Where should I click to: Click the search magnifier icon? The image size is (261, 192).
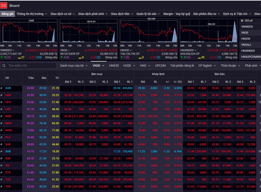coord(4,66)
